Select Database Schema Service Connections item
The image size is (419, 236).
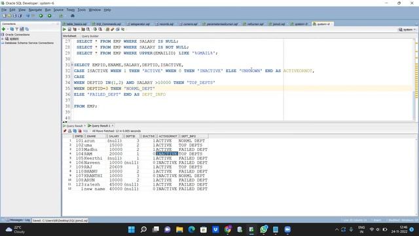[x=29, y=43]
